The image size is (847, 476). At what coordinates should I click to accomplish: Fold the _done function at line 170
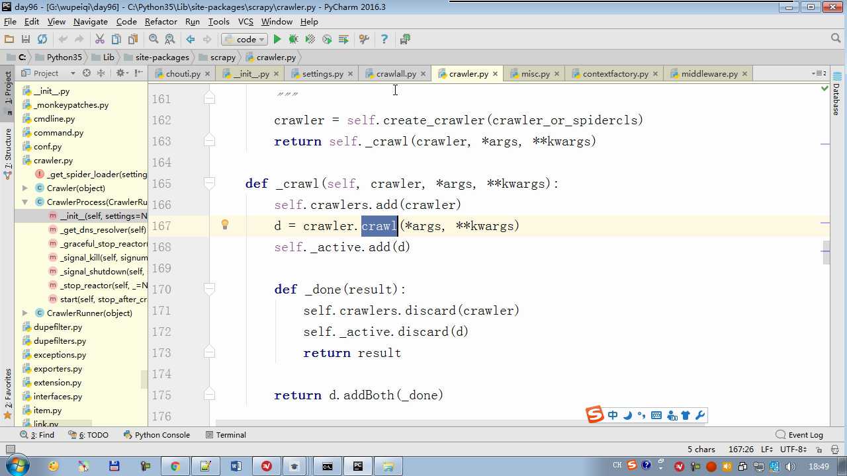pyautogui.click(x=209, y=289)
